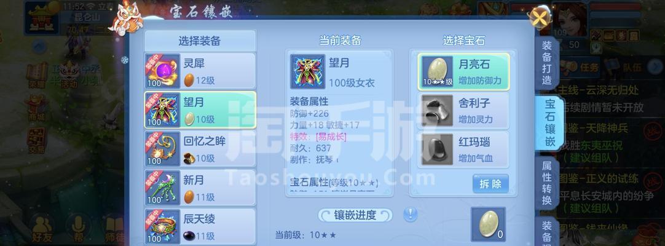665x246 pixels.
Task: Choose the 月亮石 gemstone
Action: tap(463, 72)
